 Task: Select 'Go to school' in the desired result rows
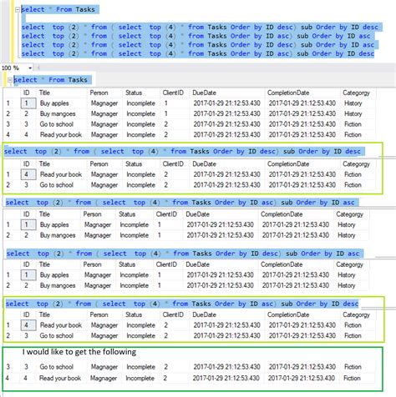[x=57, y=367]
